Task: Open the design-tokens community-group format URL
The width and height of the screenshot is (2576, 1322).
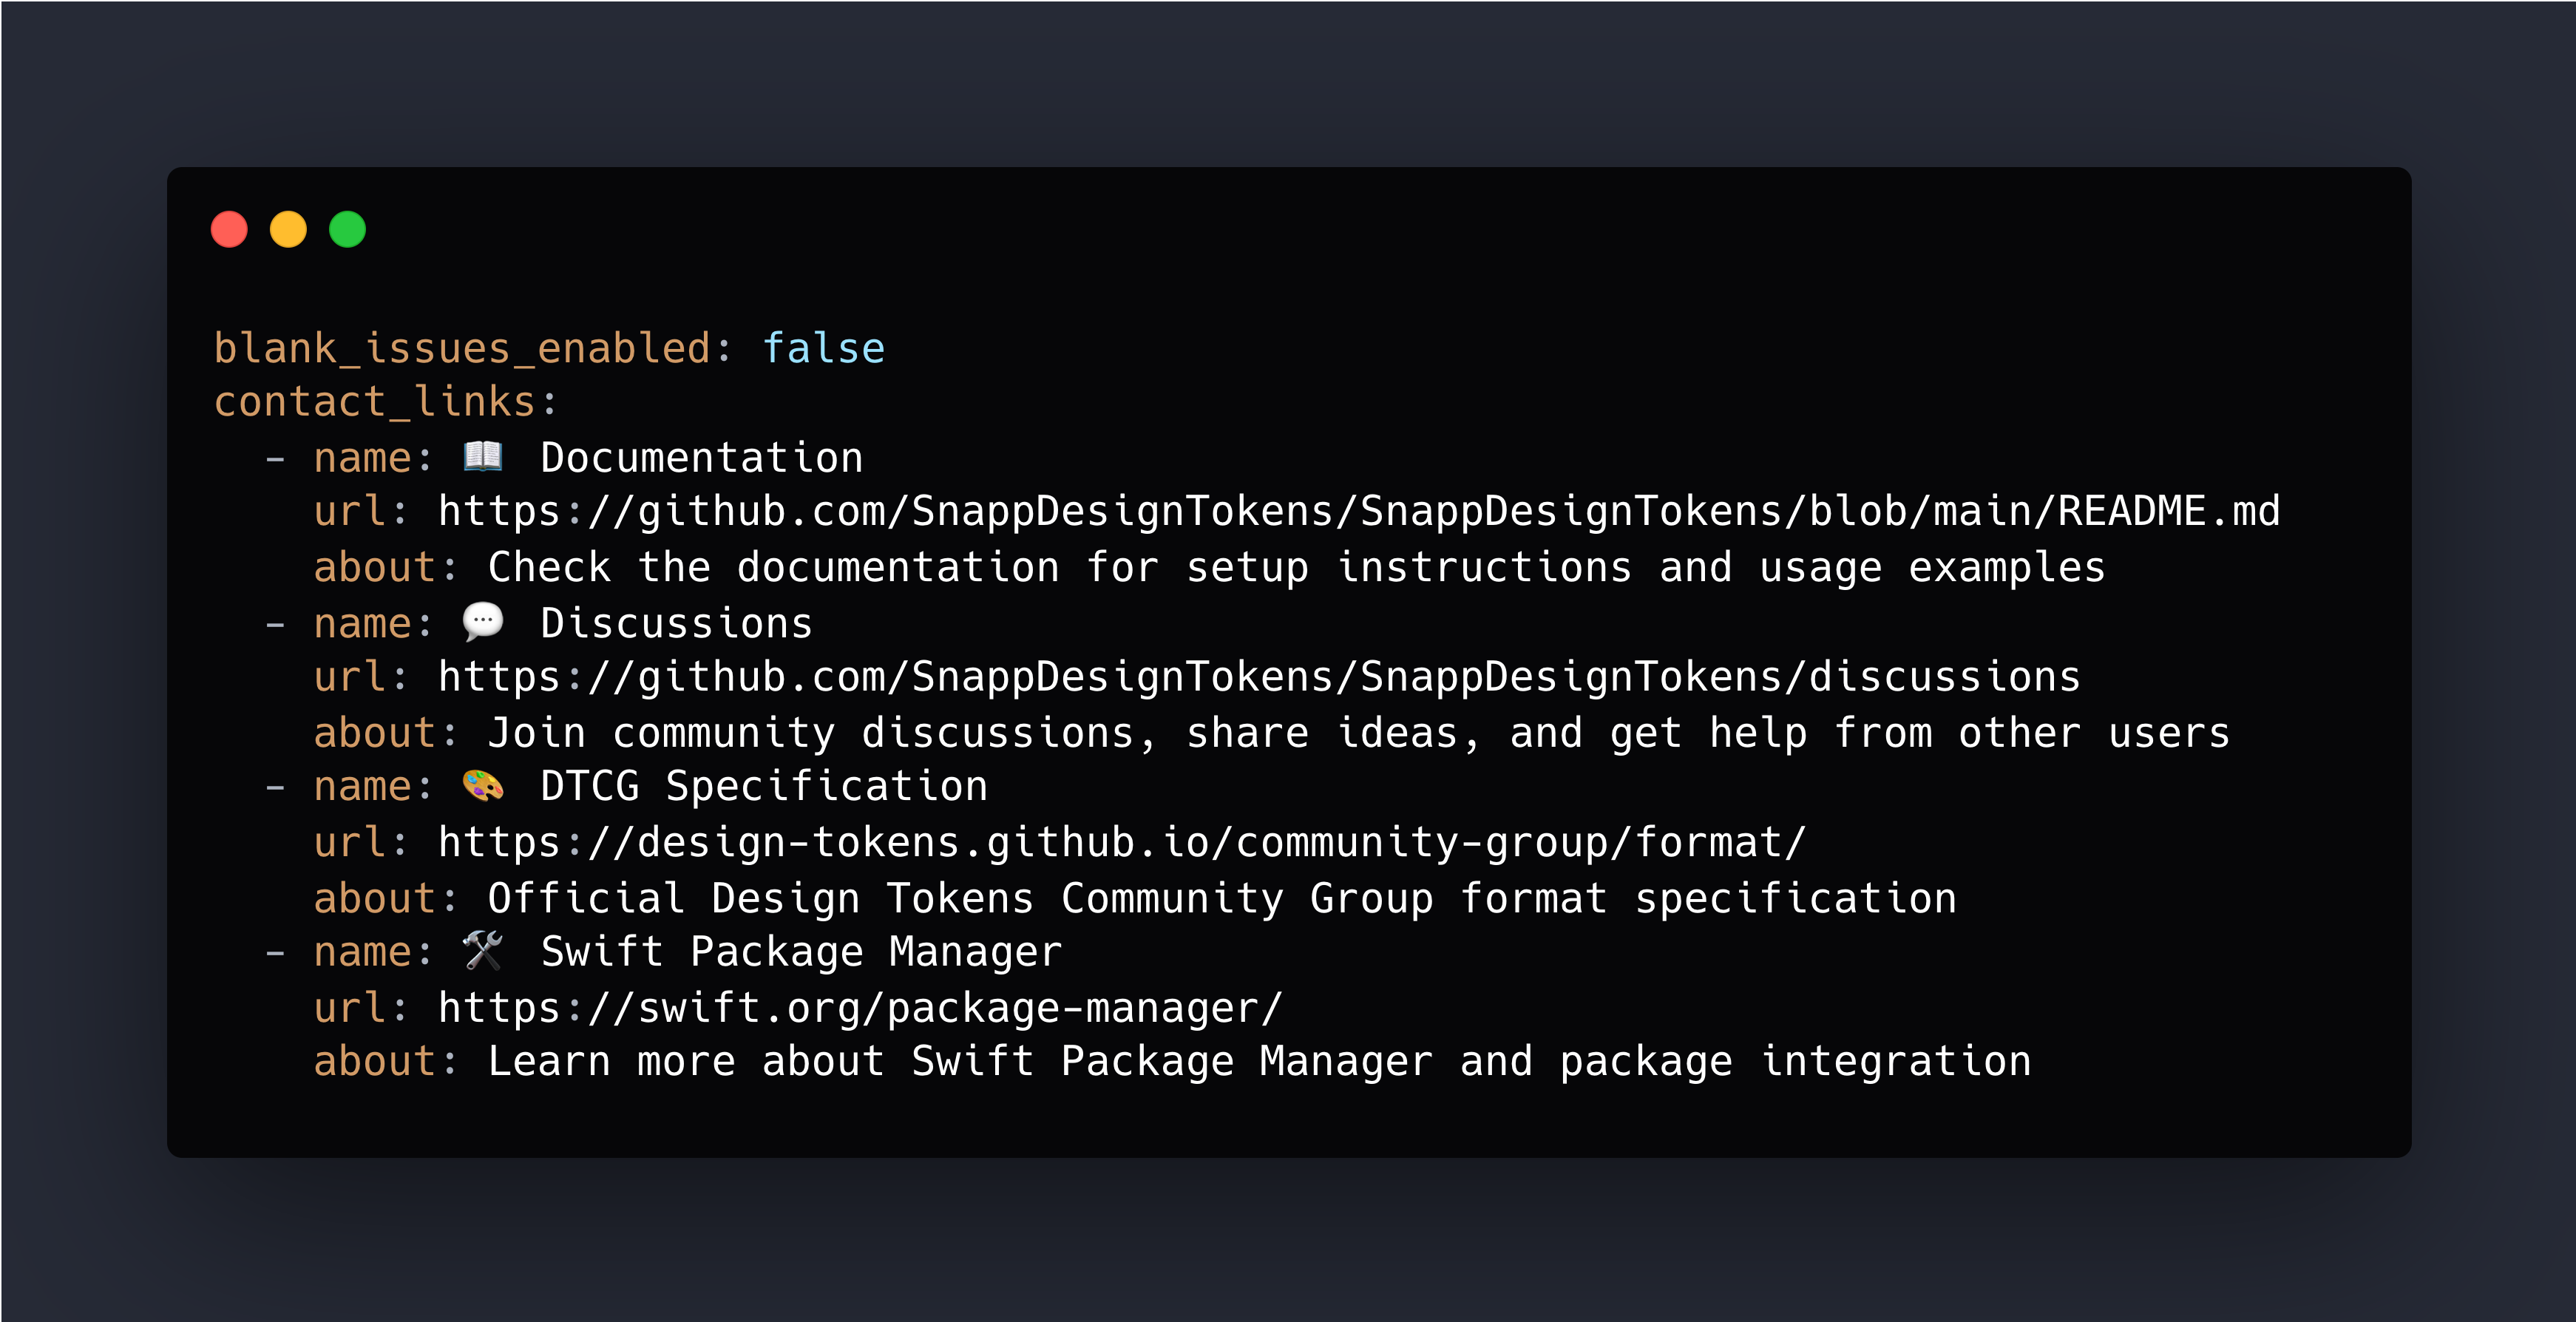Action: pos(1121,842)
